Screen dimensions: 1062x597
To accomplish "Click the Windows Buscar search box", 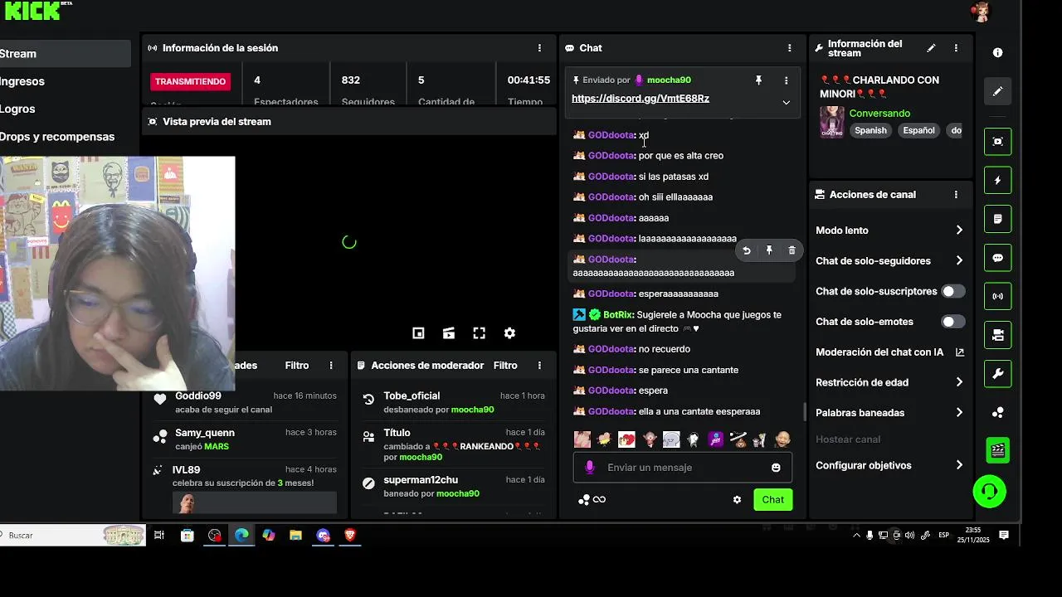I will (72, 536).
